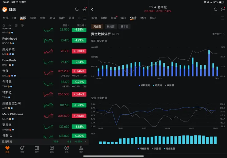Image resolution: width=227 pixels, height=158 pixels.
Task: Tap the -1.68% change badge for Amazon
Action: click(x=79, y=127)
